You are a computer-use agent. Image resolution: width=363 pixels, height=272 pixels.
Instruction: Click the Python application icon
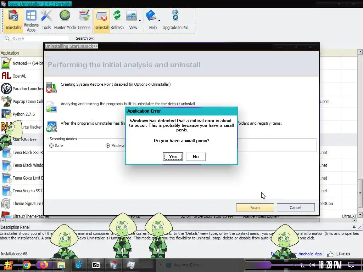pyautogui.click(x=6, y=114)
